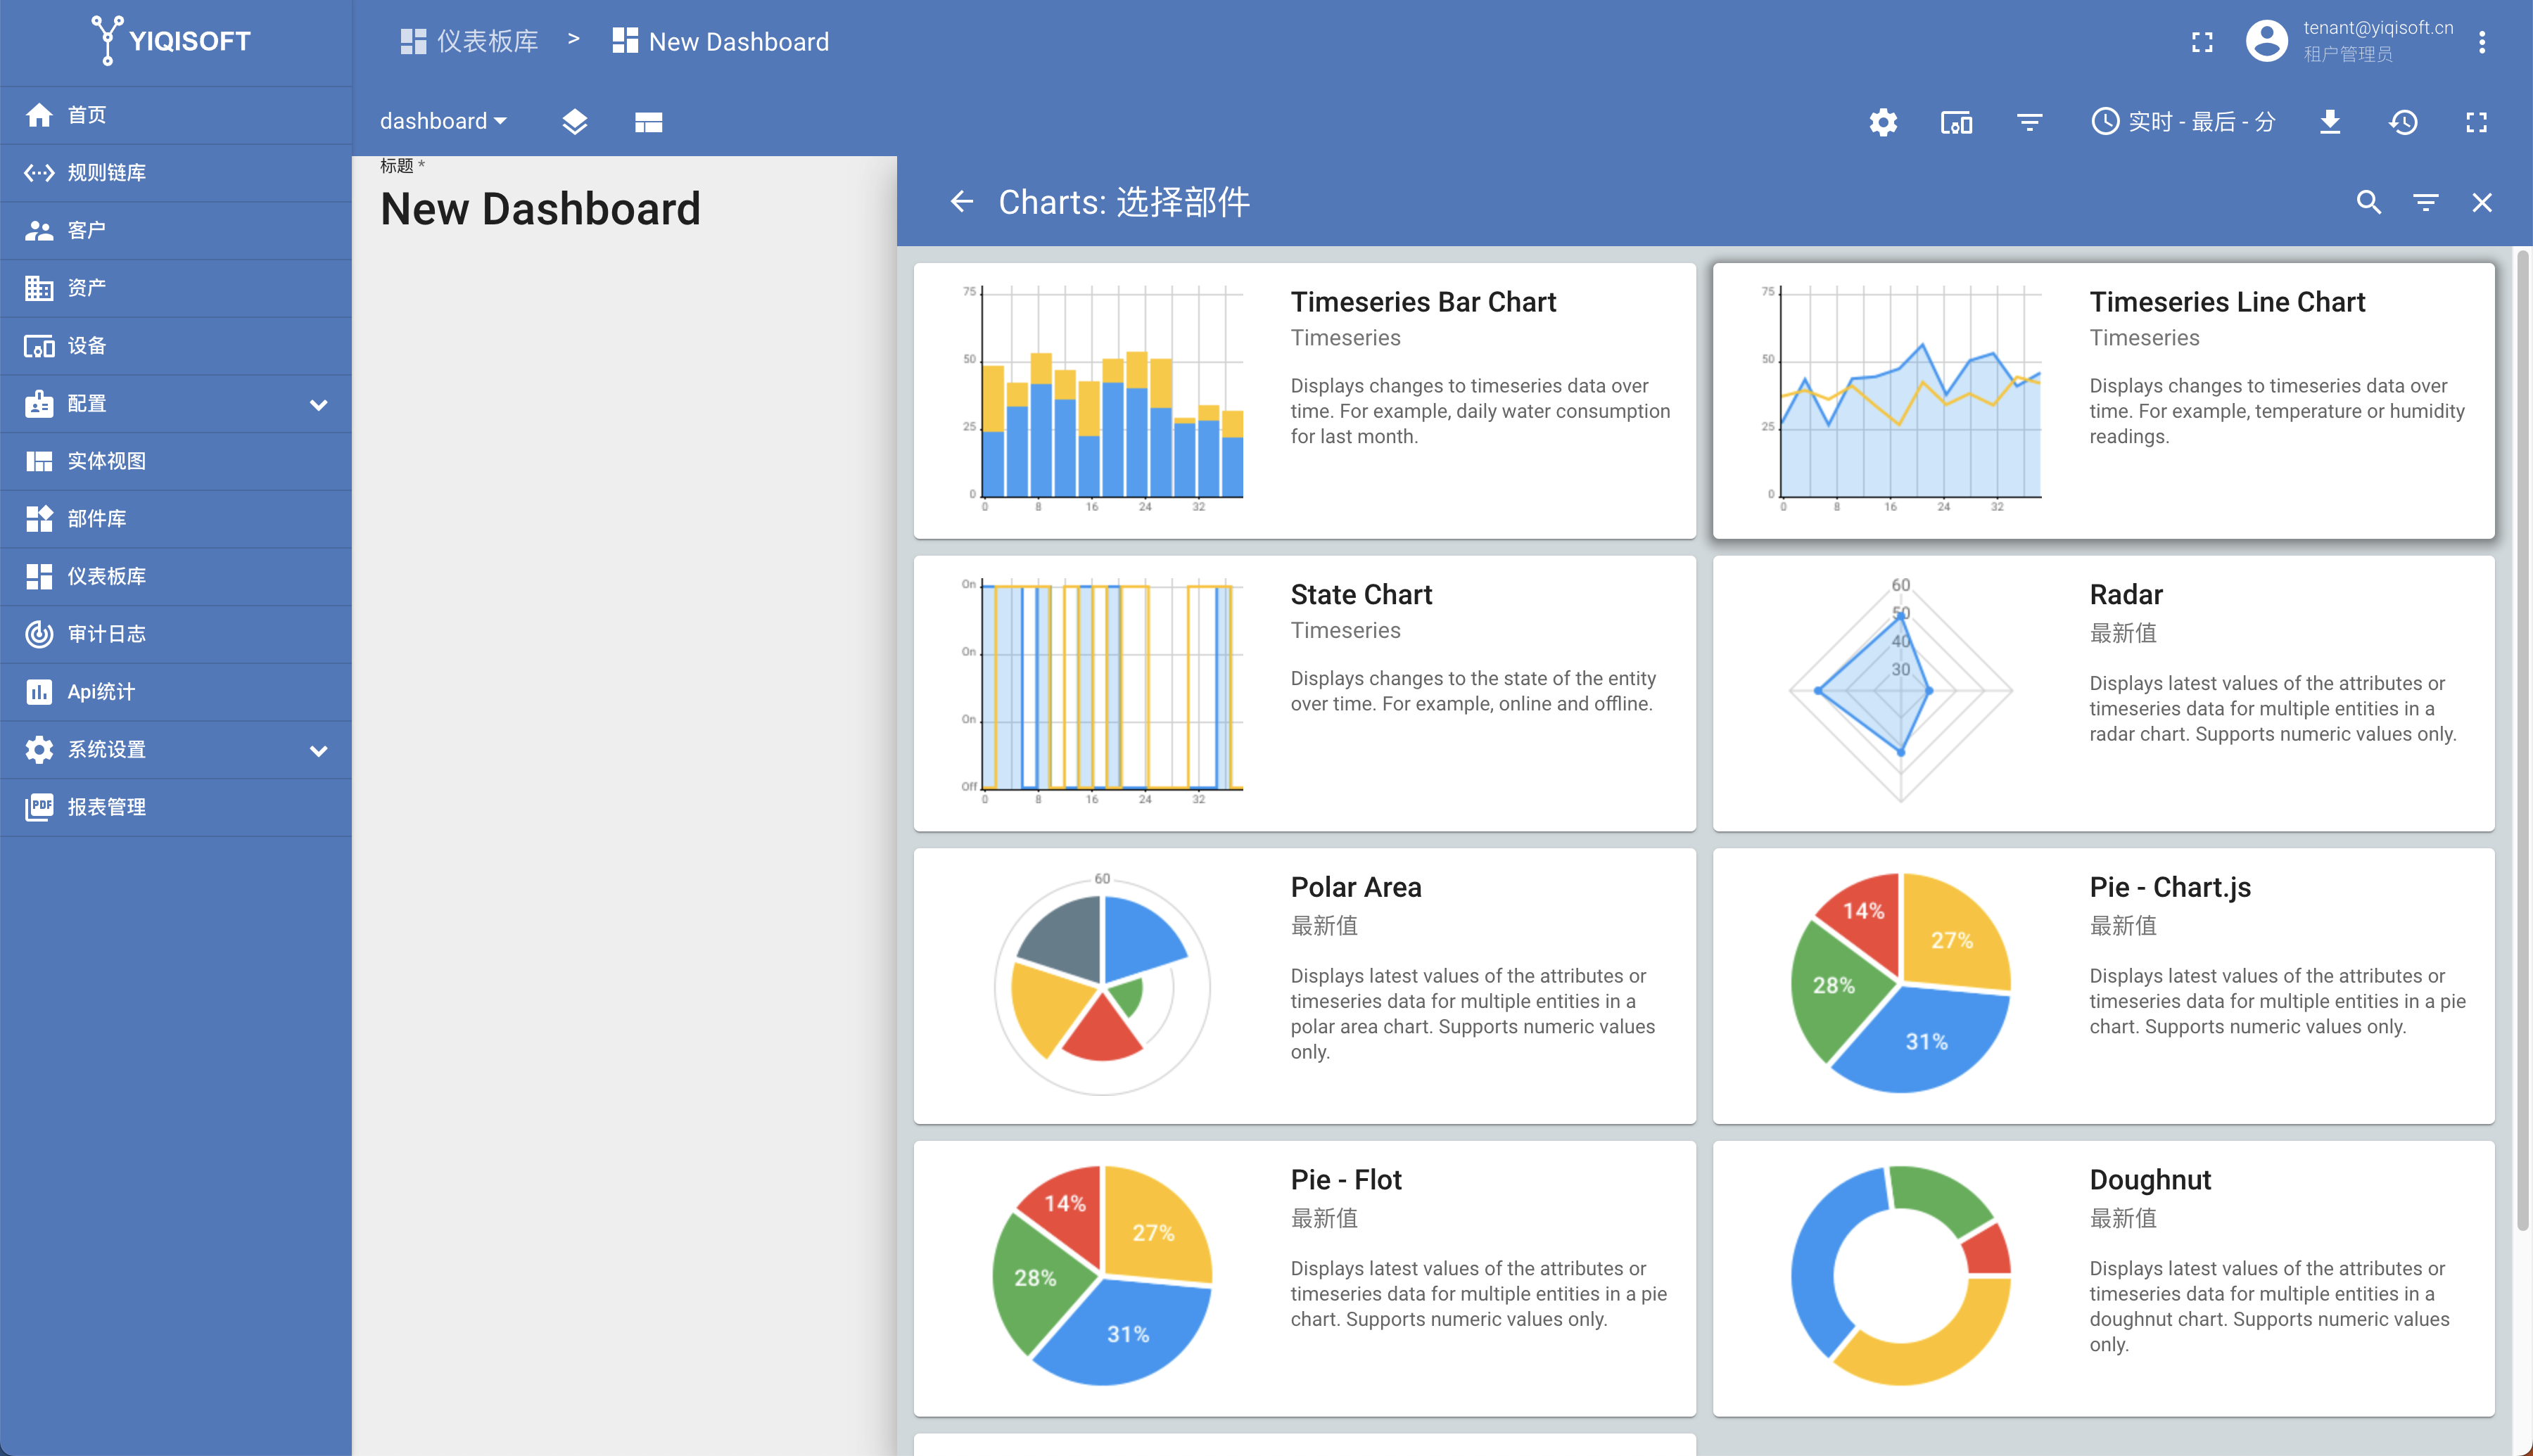Open version history clock icon
This screenshot has height=1456, width=2533.
click(2403, 122)
